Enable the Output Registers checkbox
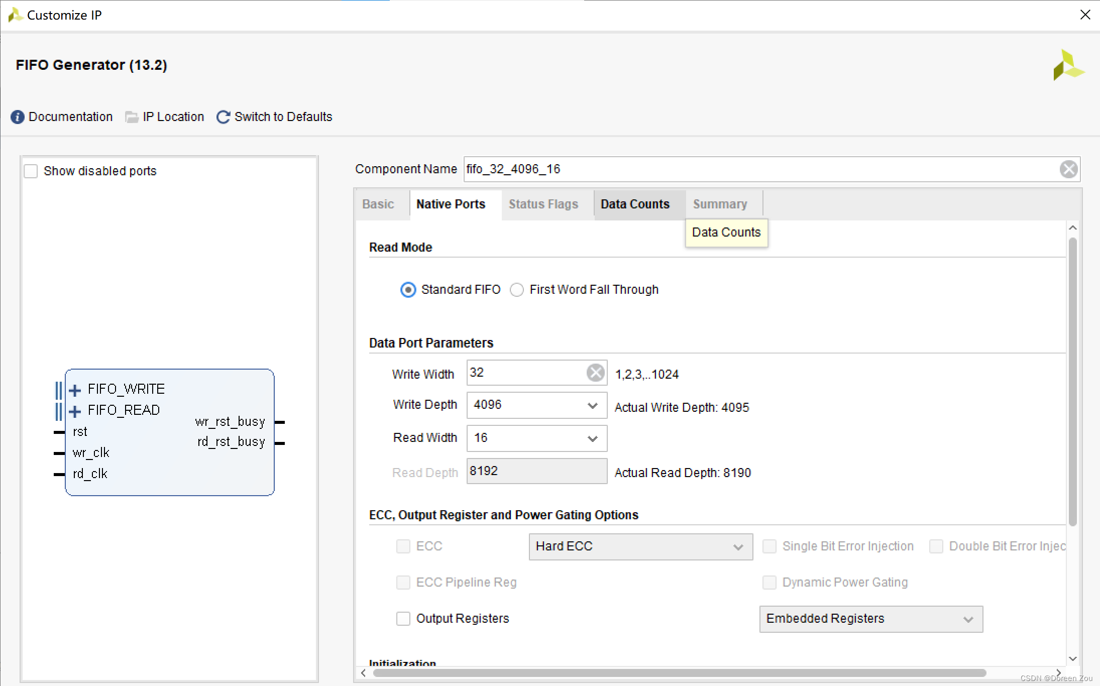The height and width of the screenshot is (686, 1100). pos(403,618)
